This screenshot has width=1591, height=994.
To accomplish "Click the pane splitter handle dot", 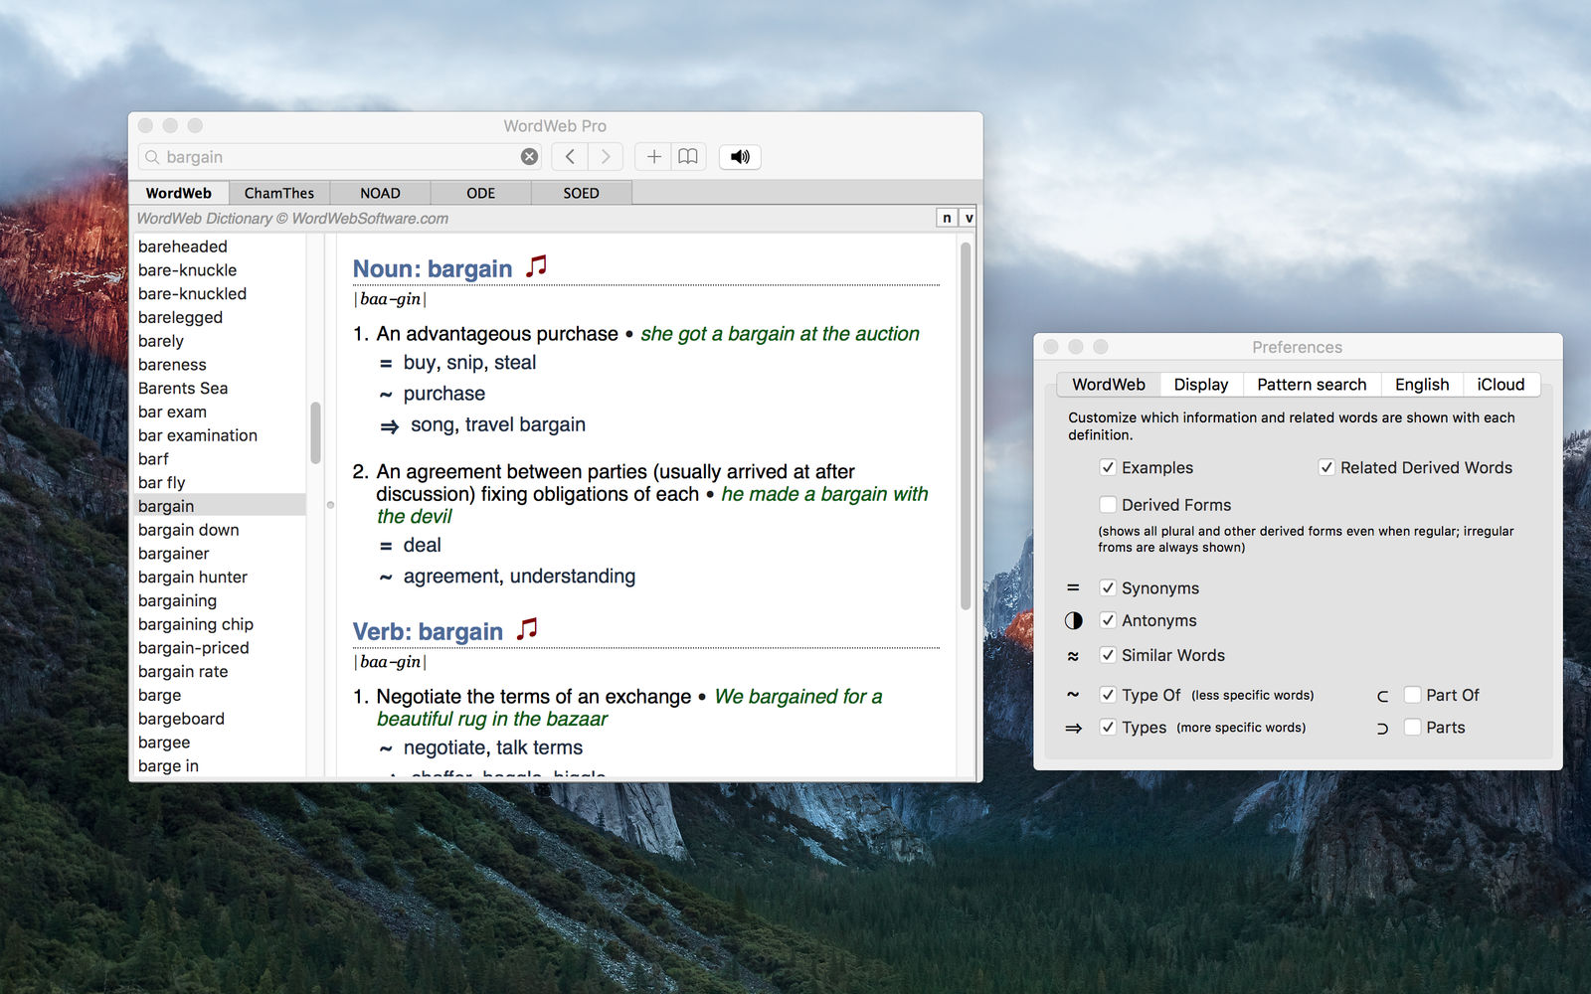I will coord(330,505).
